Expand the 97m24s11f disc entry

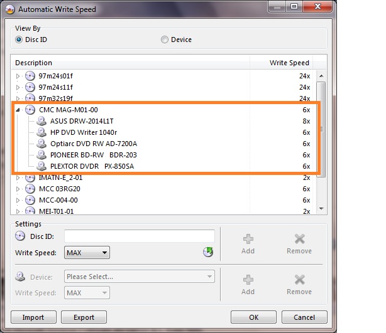point(18,87)
